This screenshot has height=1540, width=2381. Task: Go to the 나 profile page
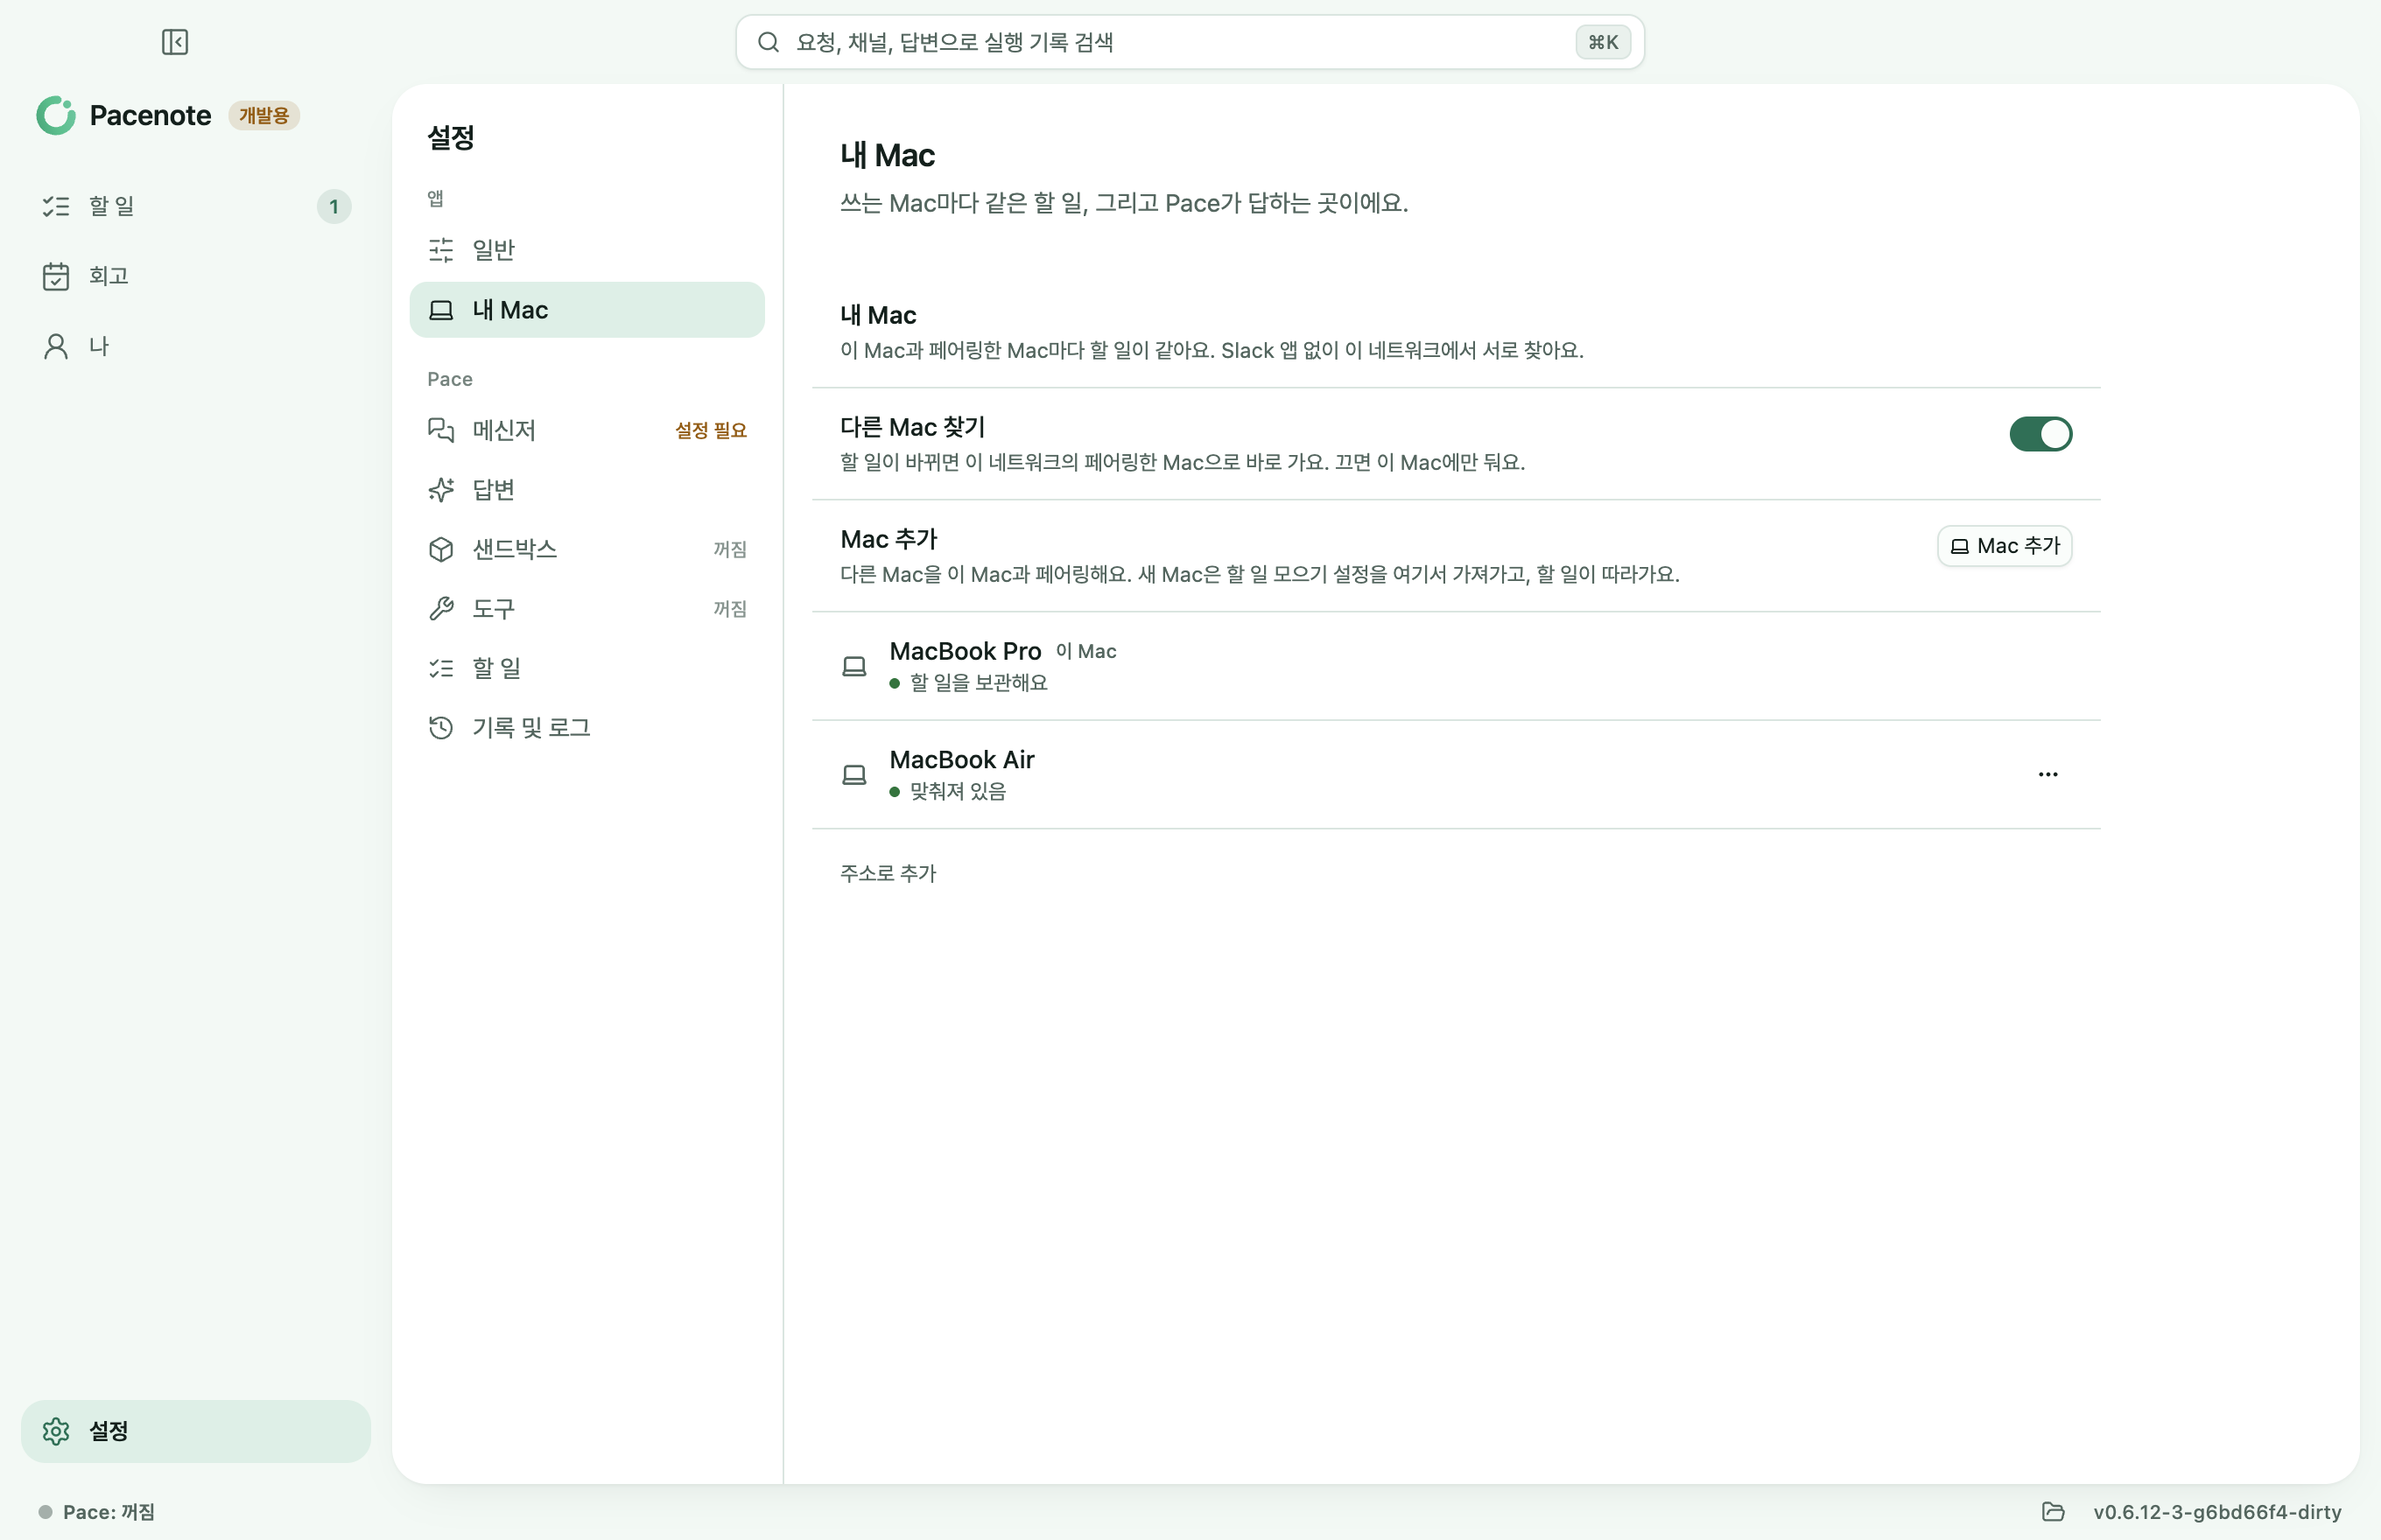coord(195,346)
